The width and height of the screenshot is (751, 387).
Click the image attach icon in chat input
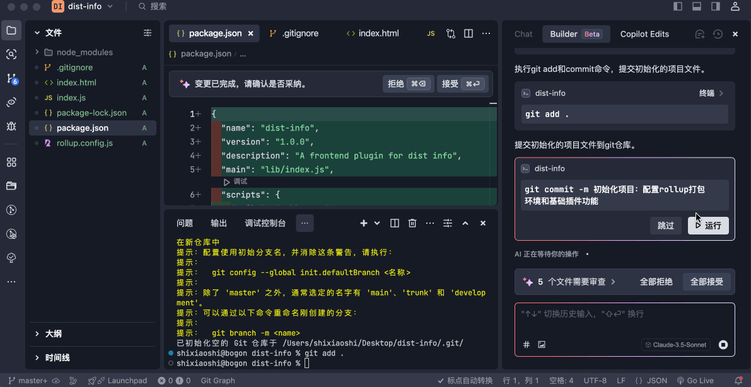point(541,345)
